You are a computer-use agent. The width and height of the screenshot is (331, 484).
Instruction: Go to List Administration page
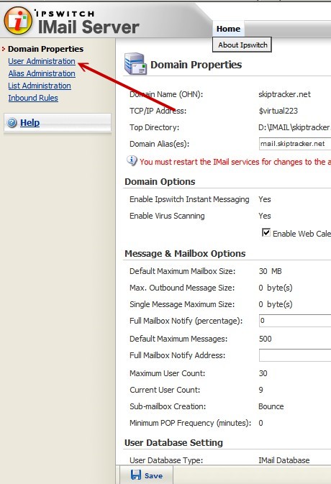(40, 86)
